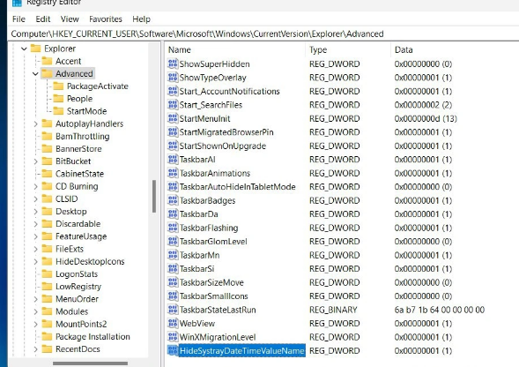
Task: Click the registry path address bar
Action: (x=263, y=34)
